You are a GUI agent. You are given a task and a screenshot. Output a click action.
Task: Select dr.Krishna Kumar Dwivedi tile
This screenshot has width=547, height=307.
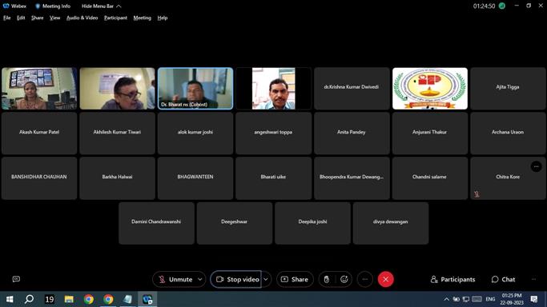352,89
